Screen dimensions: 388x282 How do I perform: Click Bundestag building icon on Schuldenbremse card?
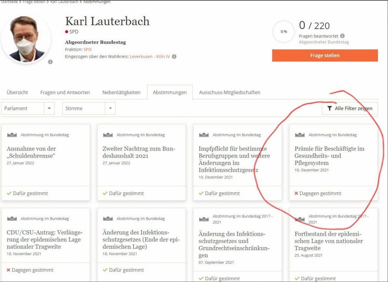coord(12,135)
